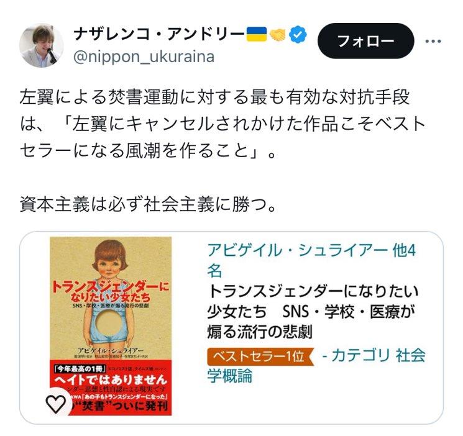Screen dimensions: 463x436
Task: Open the three-dot more options menu
Action: (433, 42)
